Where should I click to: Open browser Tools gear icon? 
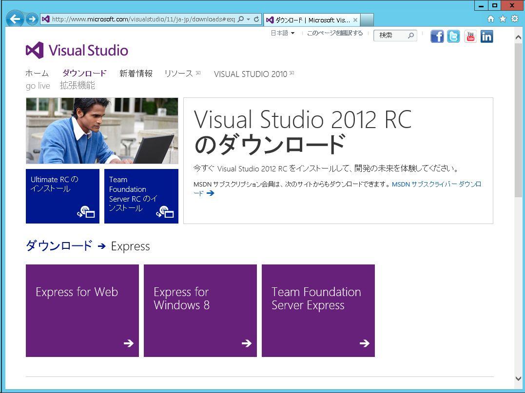tap(514, 19)
